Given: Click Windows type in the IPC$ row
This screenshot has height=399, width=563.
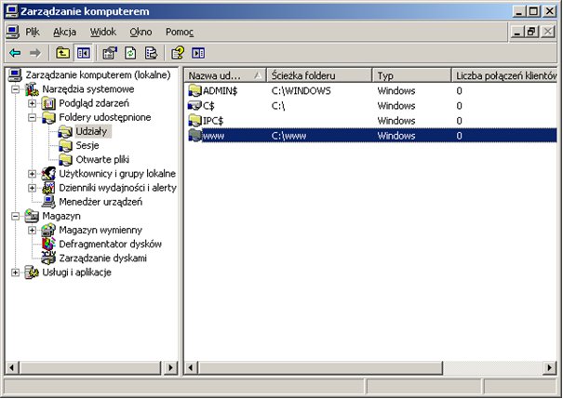Looking at the screenshot, I should coord(396,121).
